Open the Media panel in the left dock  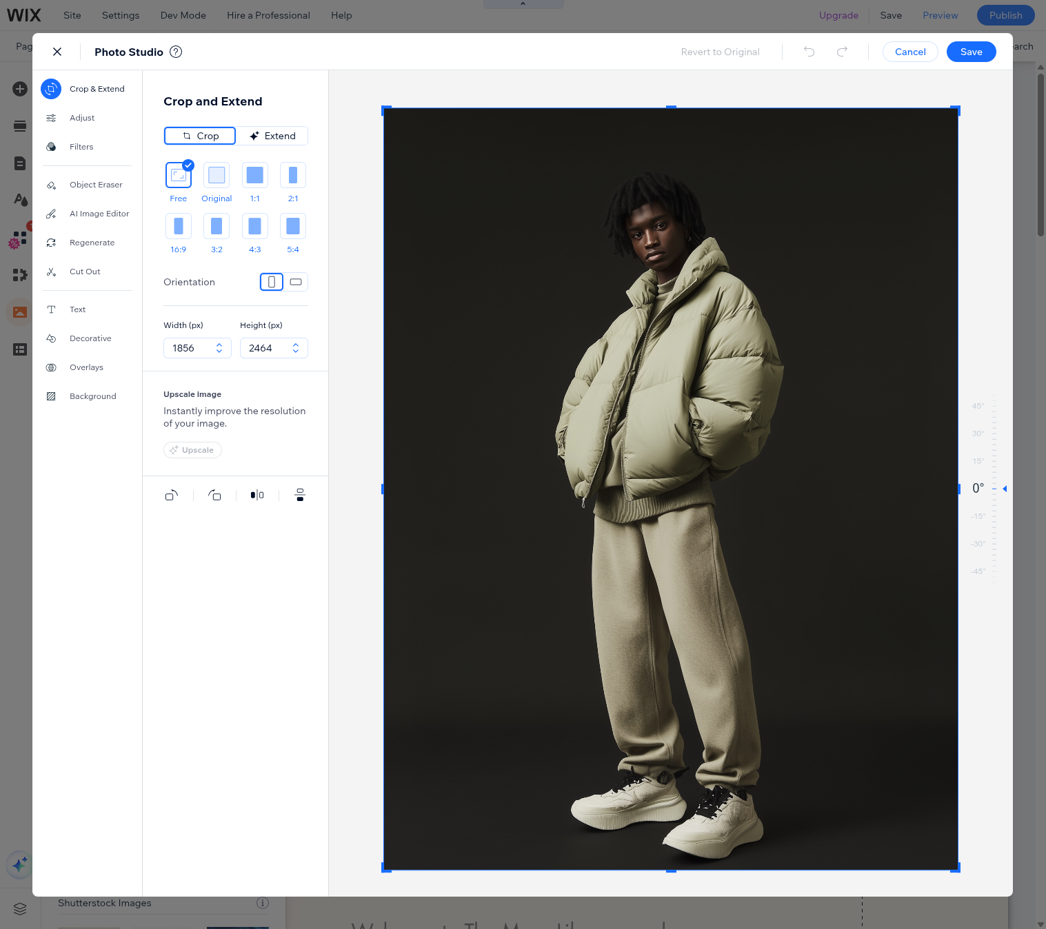click(19, 312)
